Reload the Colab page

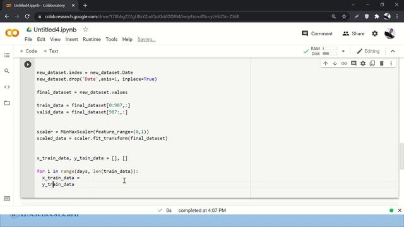pyautogui.click(x=27, y=16)
